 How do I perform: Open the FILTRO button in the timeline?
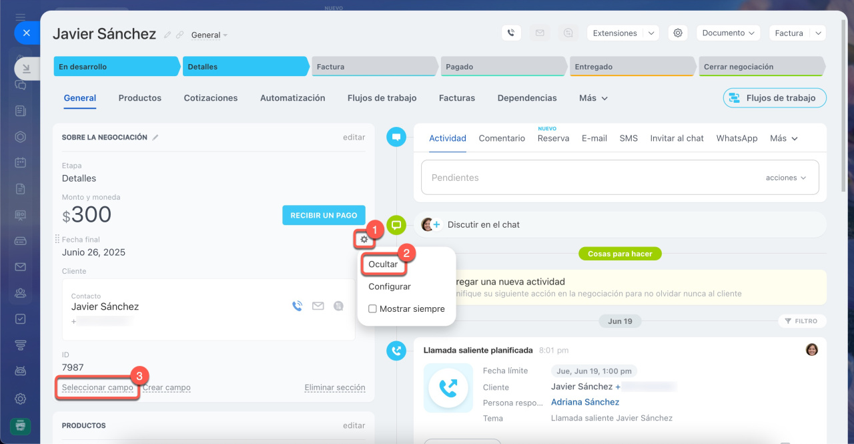[x=802, y=321]
